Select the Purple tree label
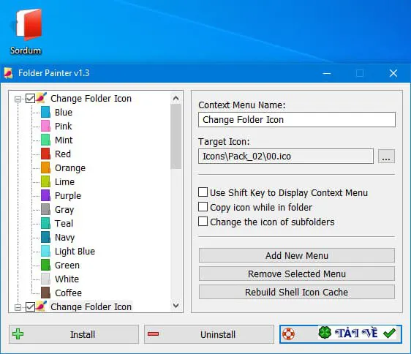This screenshot has height=354, width=411. [68, 196]
